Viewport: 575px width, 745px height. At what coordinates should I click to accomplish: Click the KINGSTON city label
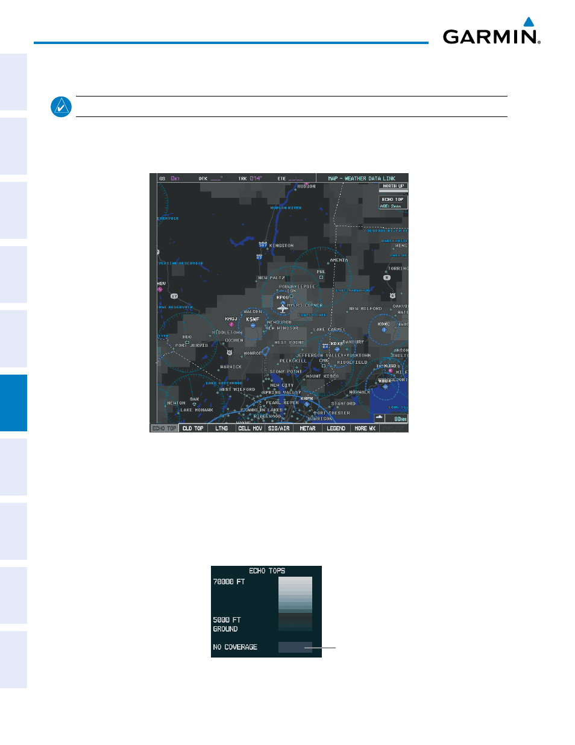[281, 246]
